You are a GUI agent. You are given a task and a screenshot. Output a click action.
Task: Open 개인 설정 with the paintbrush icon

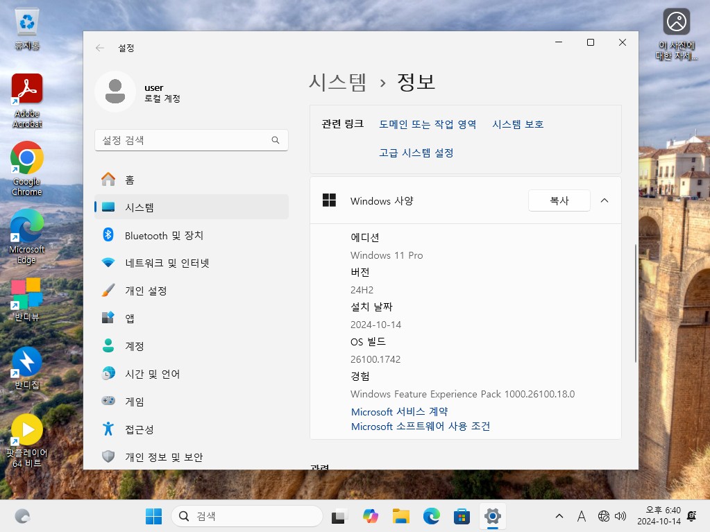108,291
